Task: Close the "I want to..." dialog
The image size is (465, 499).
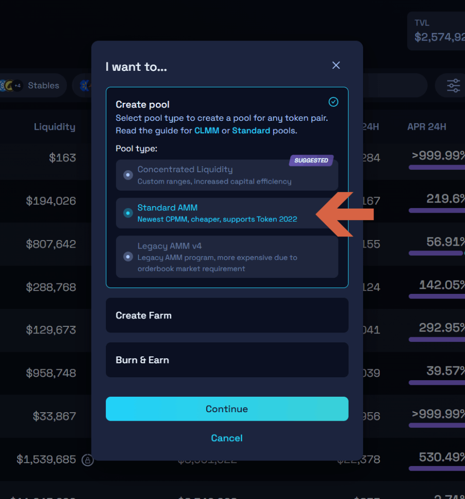Action: point(336,65)
